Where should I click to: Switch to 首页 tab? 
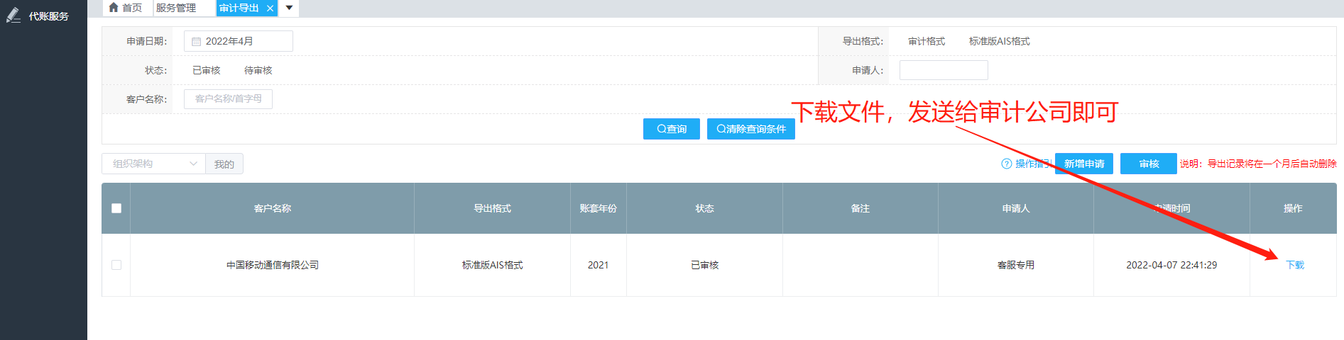click(x=131, y=8)
